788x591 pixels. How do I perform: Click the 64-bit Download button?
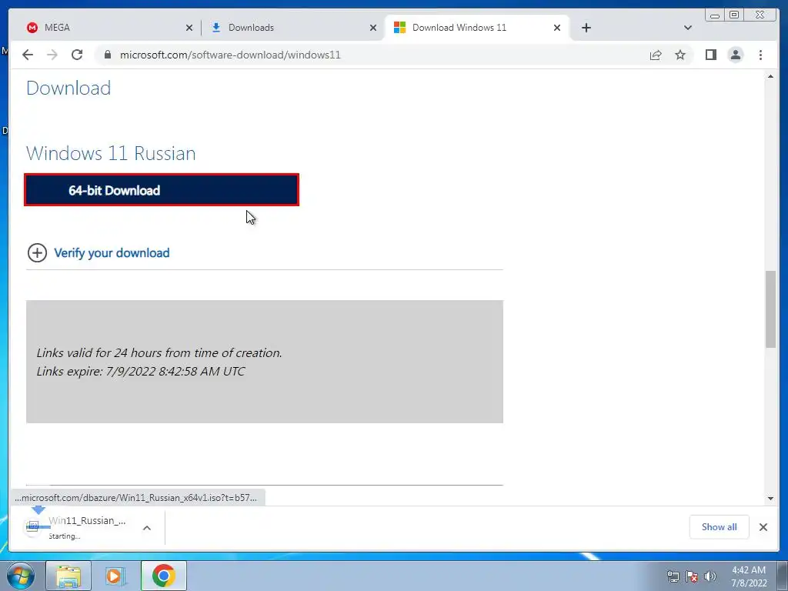pyautogui.click(x=162, y=190)
